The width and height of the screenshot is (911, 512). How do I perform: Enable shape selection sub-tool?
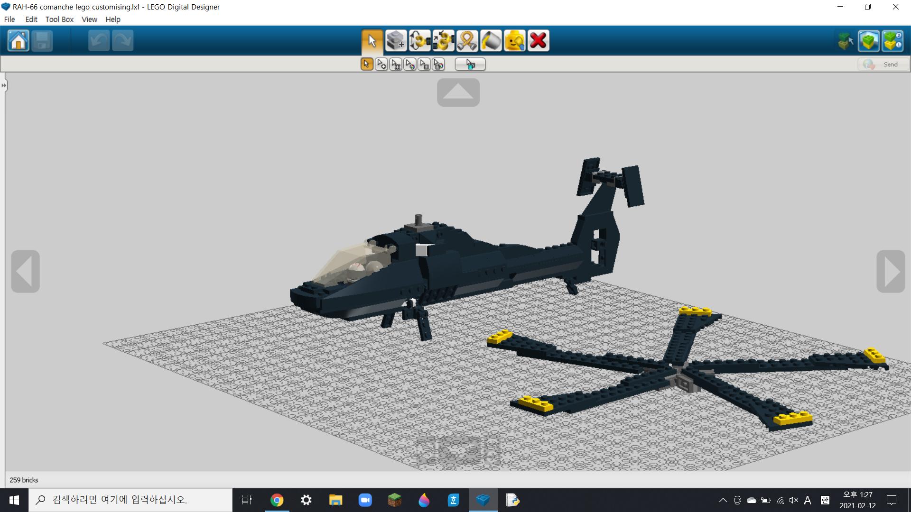click(424, 64)
